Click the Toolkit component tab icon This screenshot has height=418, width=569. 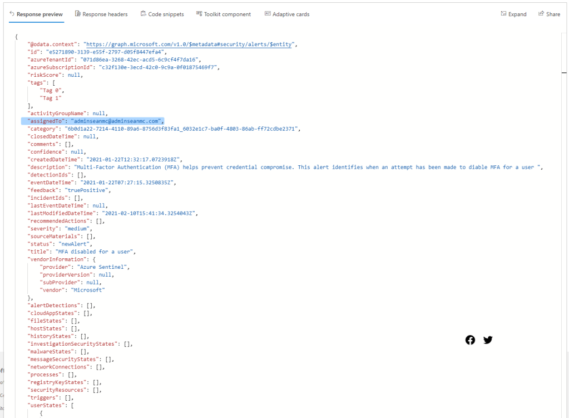(199, 14)
